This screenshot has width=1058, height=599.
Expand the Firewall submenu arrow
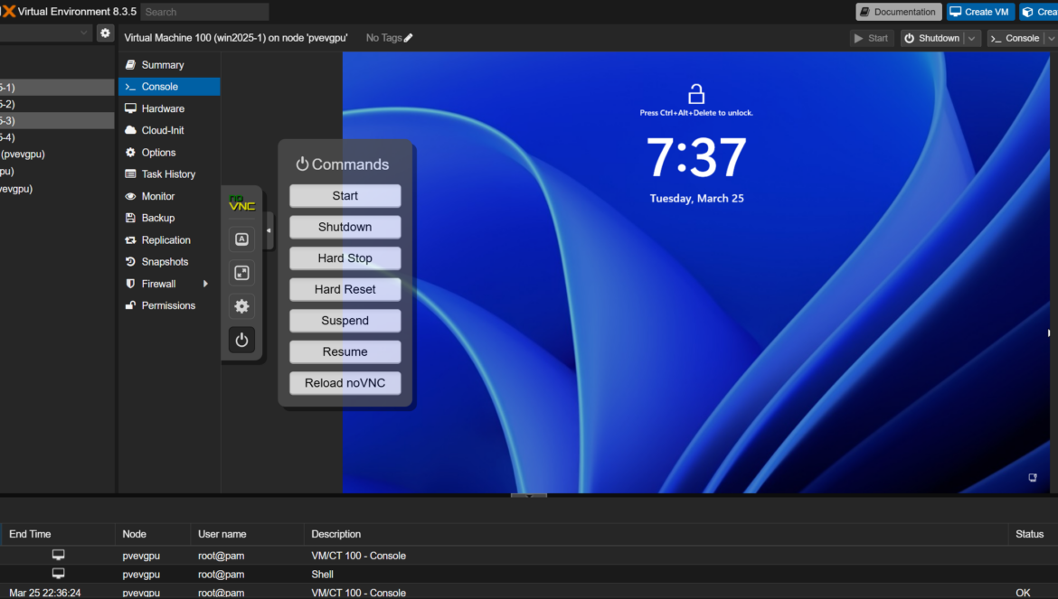tap(206, 285)
